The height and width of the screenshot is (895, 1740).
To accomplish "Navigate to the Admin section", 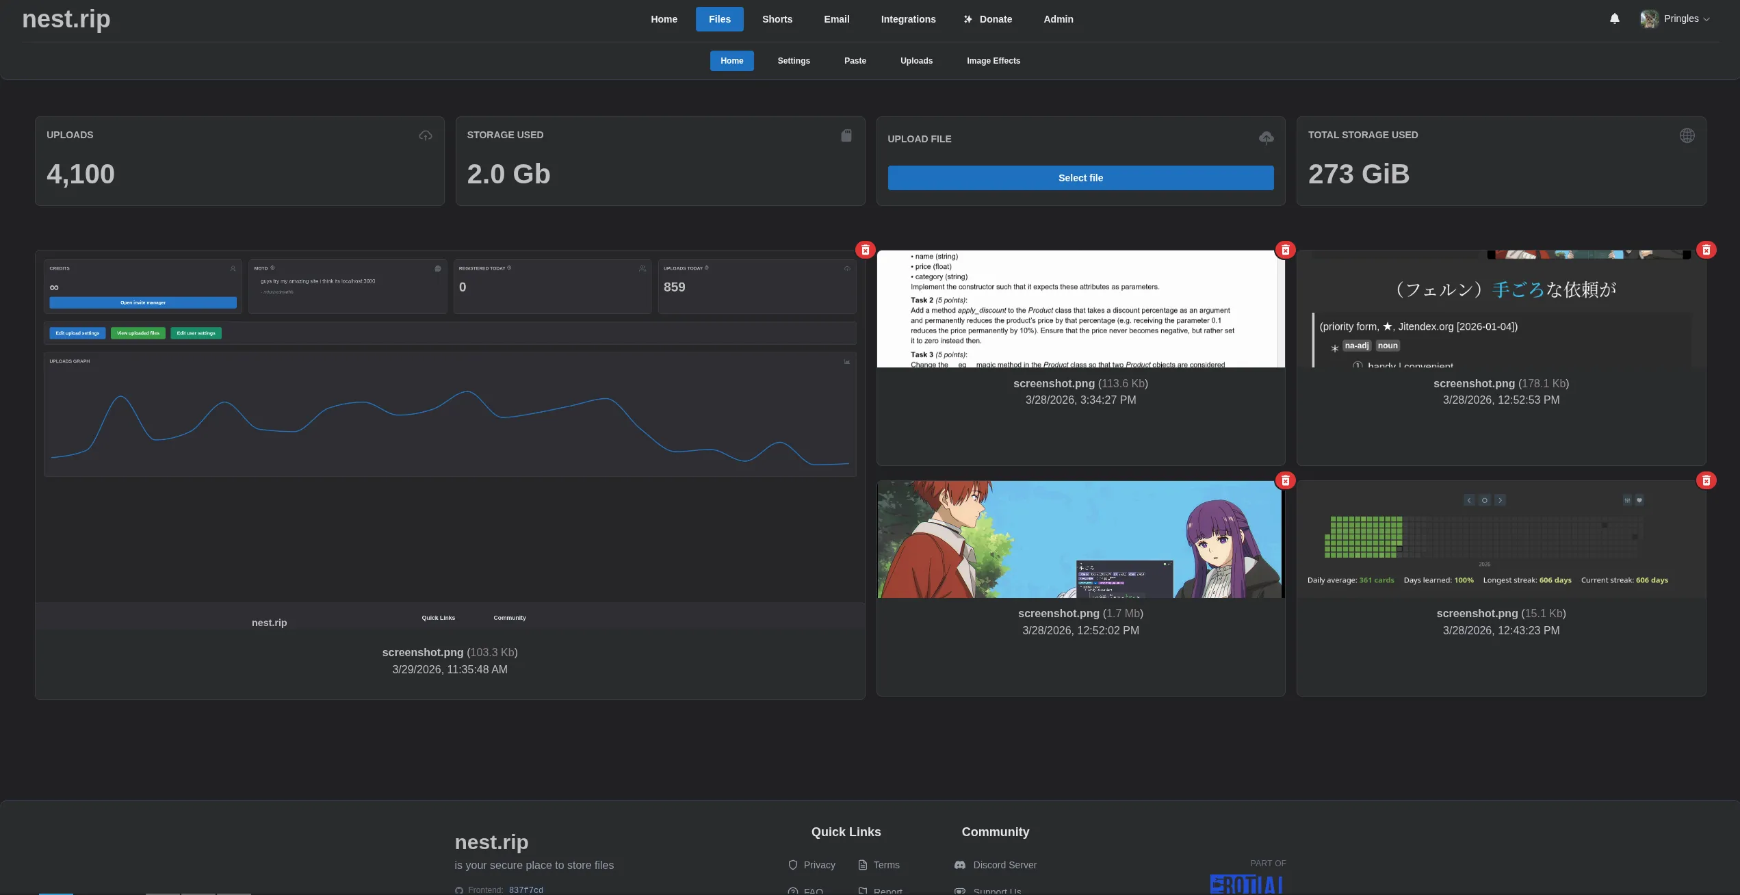I will 1058,18.
